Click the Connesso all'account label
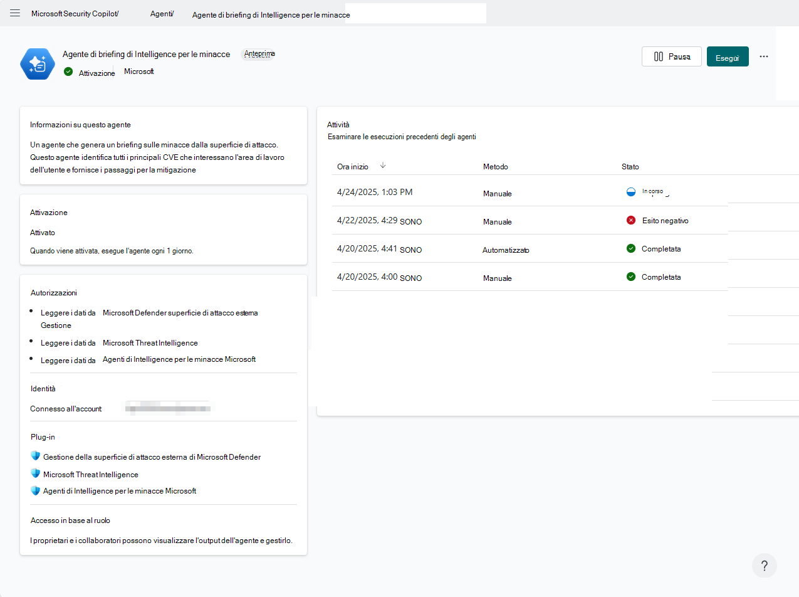The width and height of the screenshot is (799, 597). tap(66, 409)
